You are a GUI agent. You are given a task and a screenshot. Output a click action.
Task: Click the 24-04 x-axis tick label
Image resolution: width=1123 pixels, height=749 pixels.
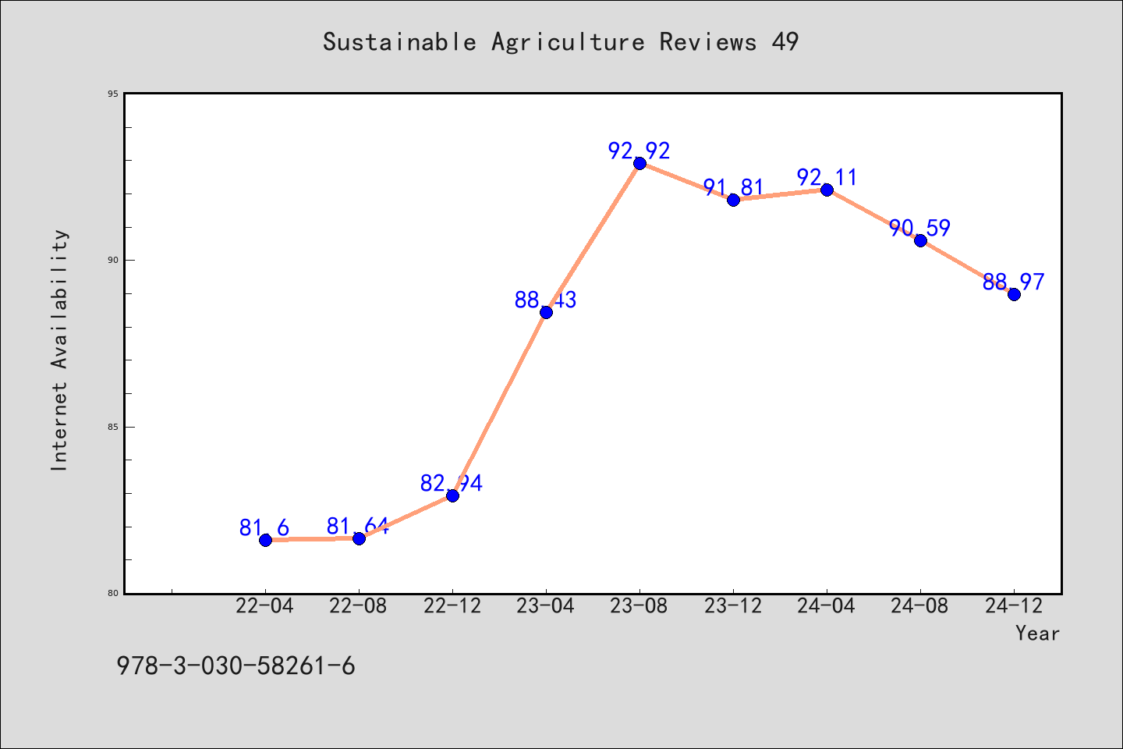[827, 606]
